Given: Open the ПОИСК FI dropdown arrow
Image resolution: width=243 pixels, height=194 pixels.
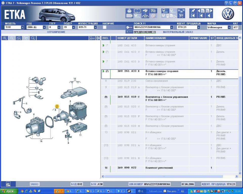Looking at the screenshot, I should [x=172, y=27].
